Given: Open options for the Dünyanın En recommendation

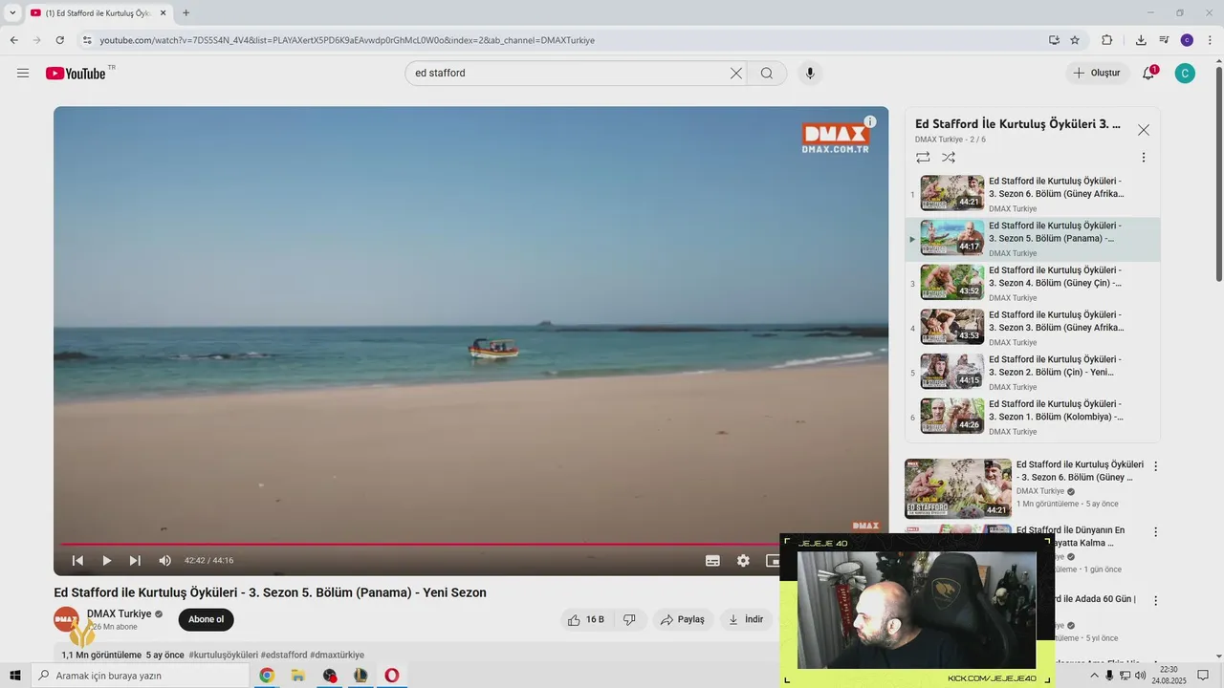Looking at the screenshot, I should pyautogui.click(x=1155, y=531).
